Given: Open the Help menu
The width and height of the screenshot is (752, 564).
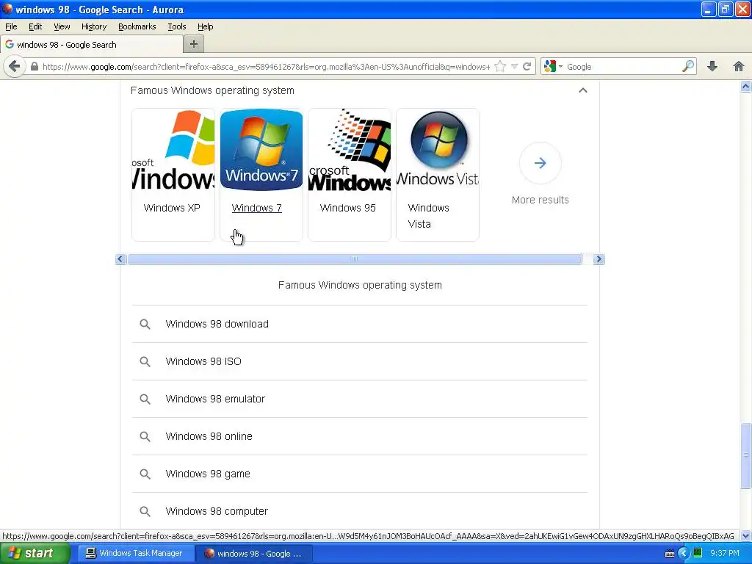Looking at the screenshot, I should [x=206, y=27].
